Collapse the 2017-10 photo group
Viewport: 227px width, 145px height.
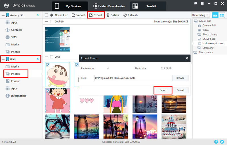pos(47,22)
